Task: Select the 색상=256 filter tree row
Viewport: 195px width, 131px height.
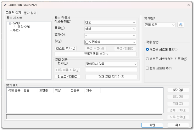Action: (x=23, y=27)
